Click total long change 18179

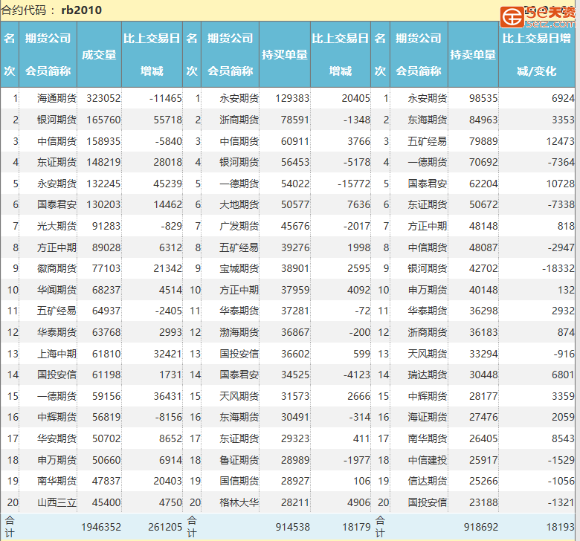(x=357, y=527)
